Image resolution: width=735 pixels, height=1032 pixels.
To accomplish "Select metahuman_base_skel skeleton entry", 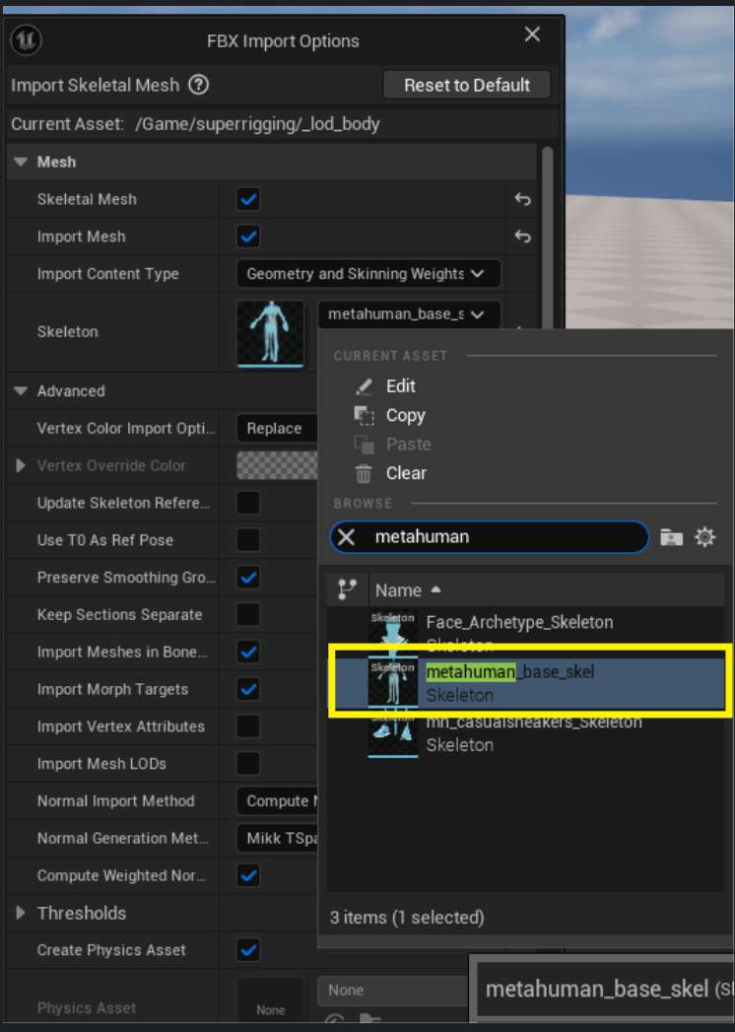I will click(526, 683).
